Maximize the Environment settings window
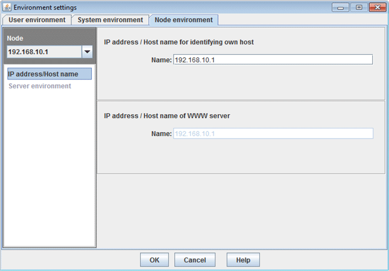The image size is (389, 271). point(359,7)
